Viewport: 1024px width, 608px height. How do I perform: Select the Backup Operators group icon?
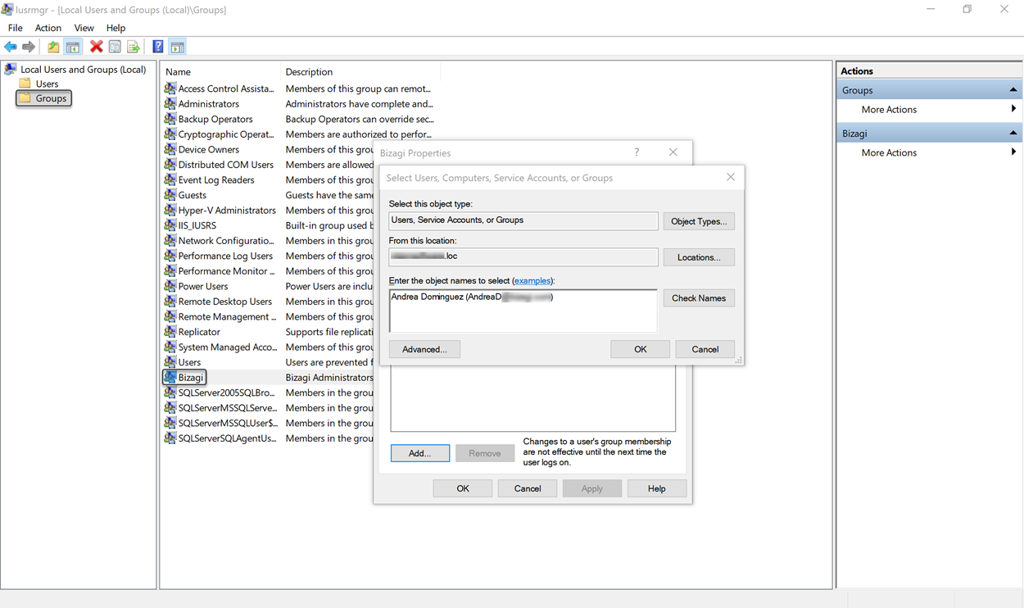(170, 119)
